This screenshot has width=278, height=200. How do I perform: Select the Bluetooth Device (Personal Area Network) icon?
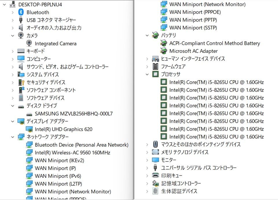click(x=29, y=145)
